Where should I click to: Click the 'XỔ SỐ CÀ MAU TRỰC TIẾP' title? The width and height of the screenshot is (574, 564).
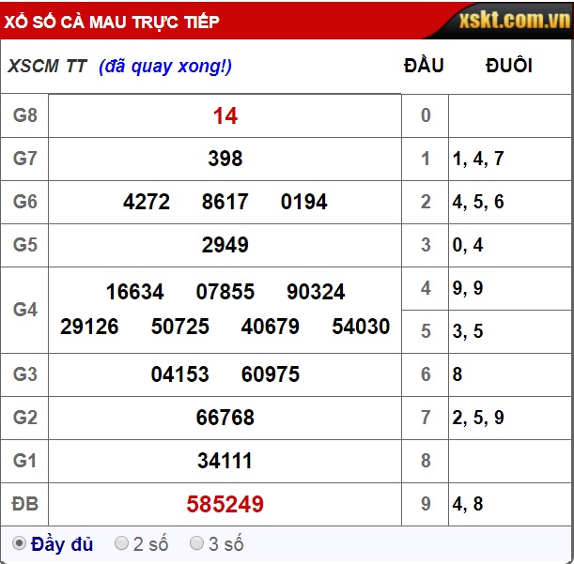112,21
